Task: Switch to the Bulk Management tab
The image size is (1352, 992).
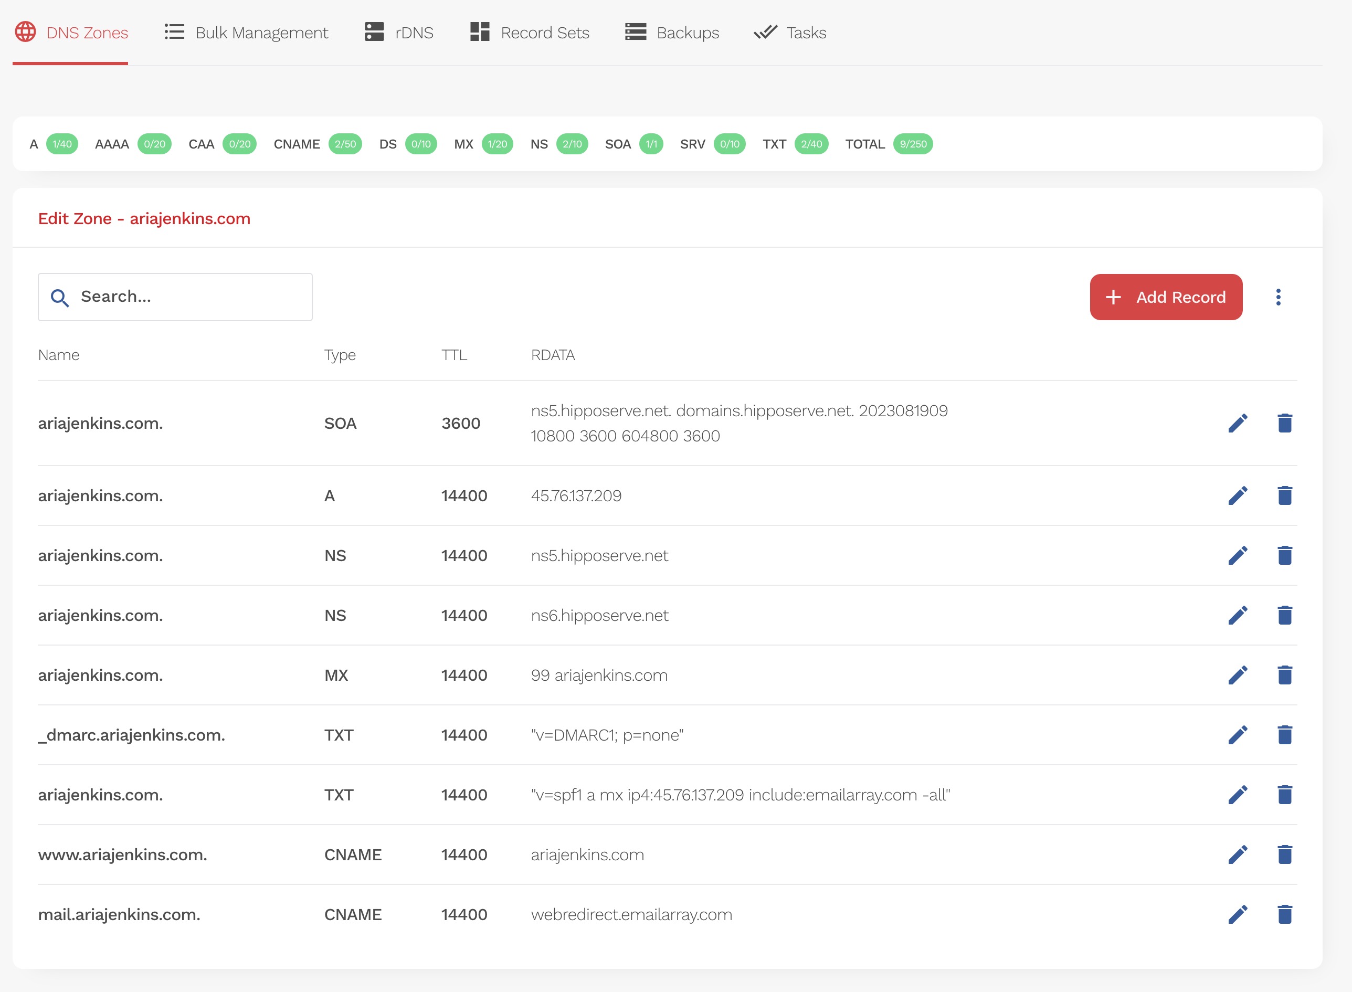Action: coord(246,33)
